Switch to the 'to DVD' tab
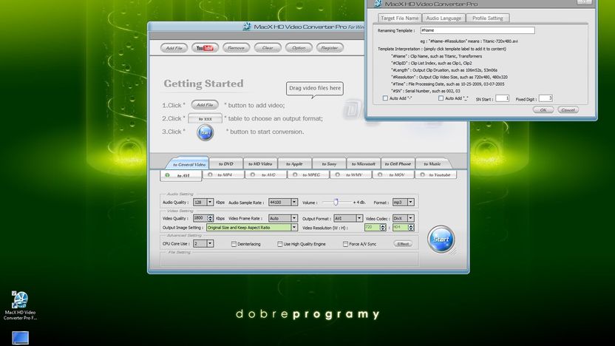615x346 pixels. pyautogui.click(x=226, y=163)
